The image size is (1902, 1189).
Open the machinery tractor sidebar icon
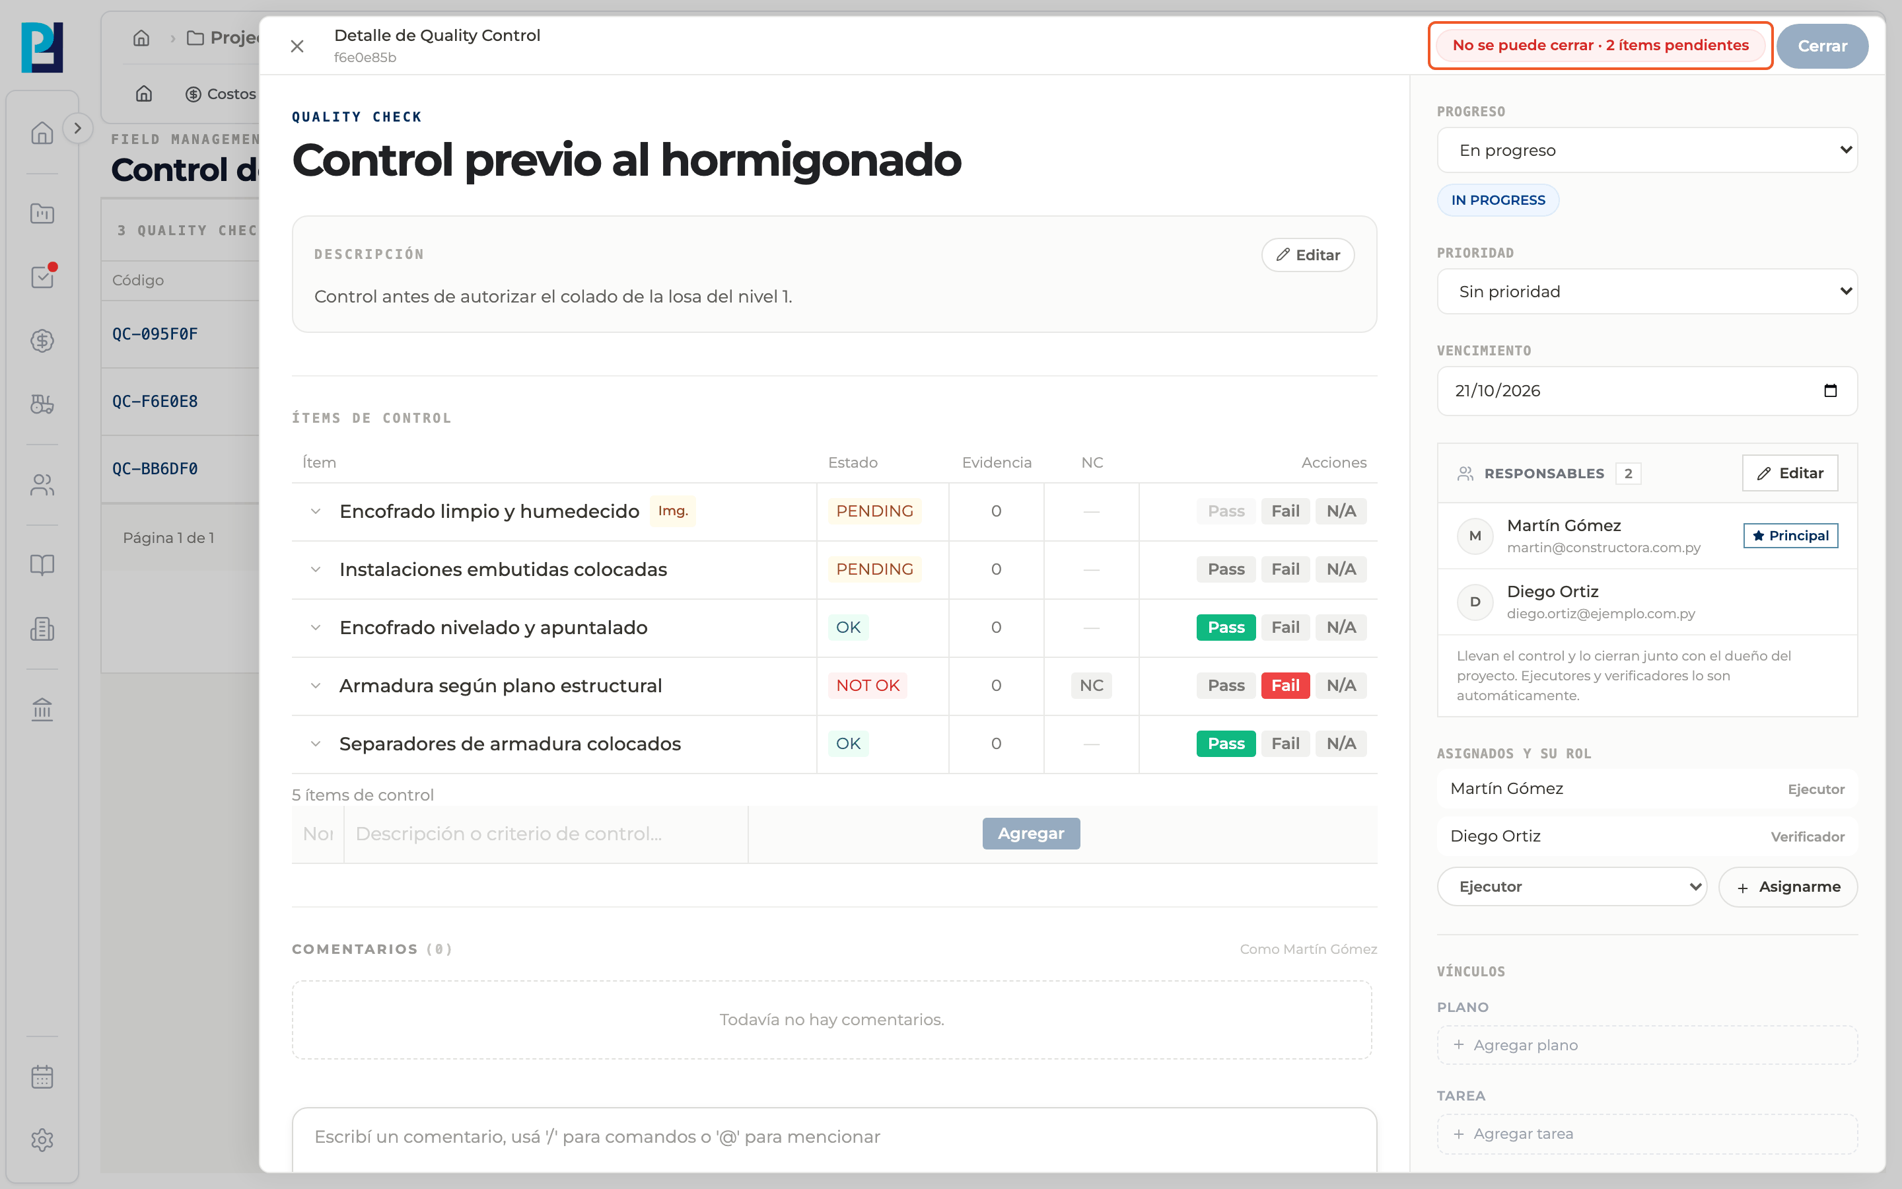click(42, 404)
